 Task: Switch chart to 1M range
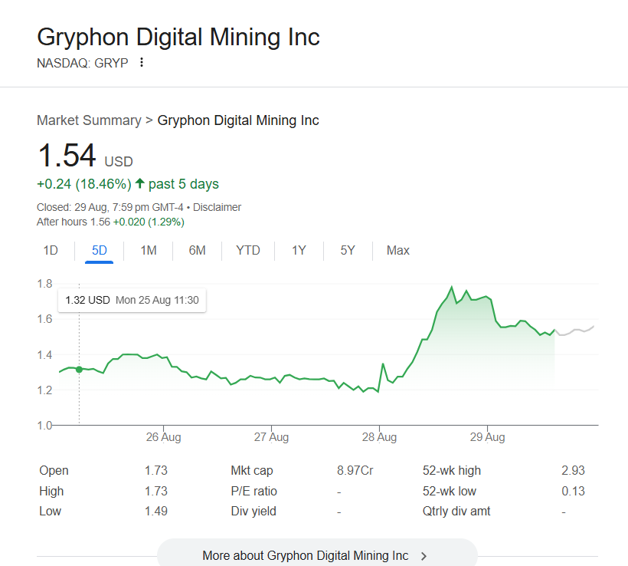149,250
